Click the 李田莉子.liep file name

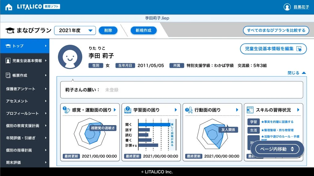click(157, 18)
